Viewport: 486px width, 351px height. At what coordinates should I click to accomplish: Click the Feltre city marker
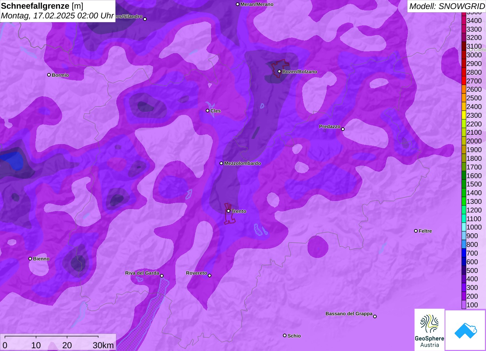pyautogui.click(x=416, y=231)
